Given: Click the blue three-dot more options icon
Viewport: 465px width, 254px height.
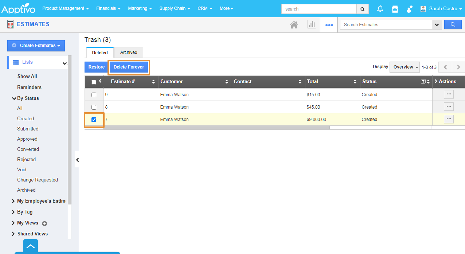Looking at the screenshot, I should pyautogui.click(x=329, y=25).
